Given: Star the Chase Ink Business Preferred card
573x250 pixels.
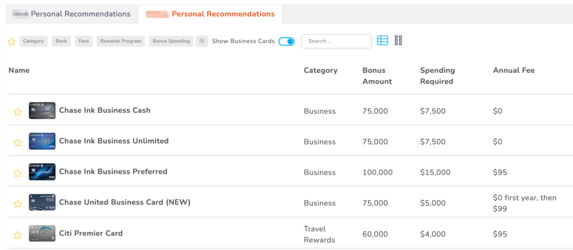Looking at the screenshot, I should 17,173.
